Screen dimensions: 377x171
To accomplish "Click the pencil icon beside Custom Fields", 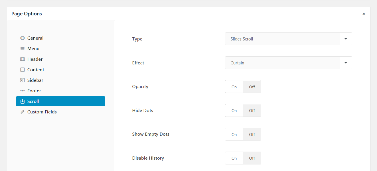I will coord(23,111).
